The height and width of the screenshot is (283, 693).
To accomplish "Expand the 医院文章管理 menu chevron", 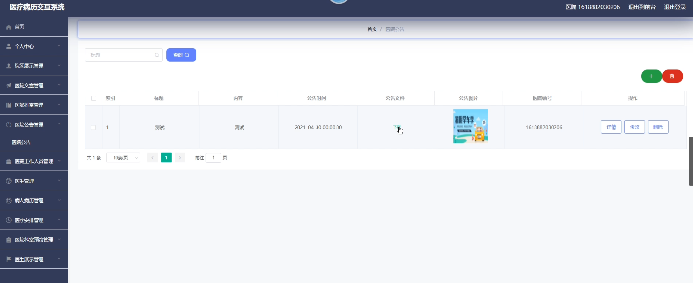I will [x=59, y=85].
